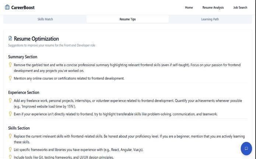Click the CareerBoost briefcase logo icon
Screen dimensions: 256x159
click(7, 7)
